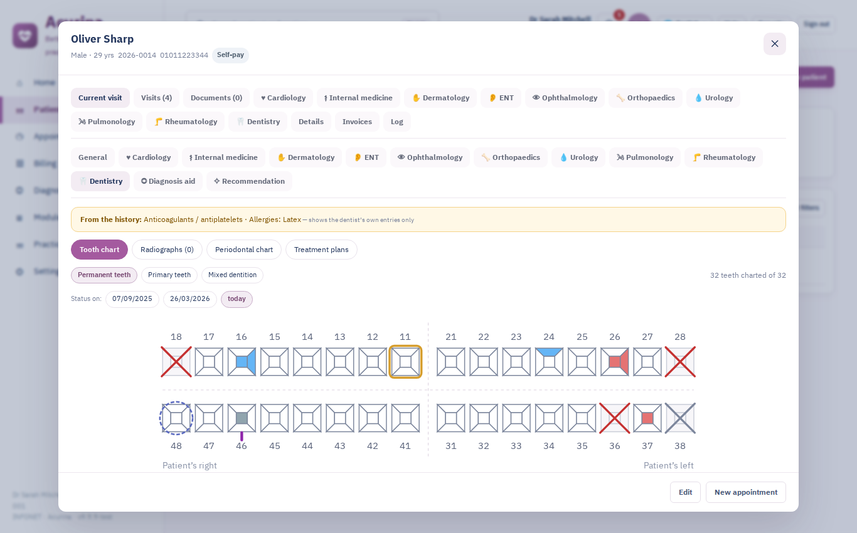Pick tooth 24 on the upper chart

549,362
